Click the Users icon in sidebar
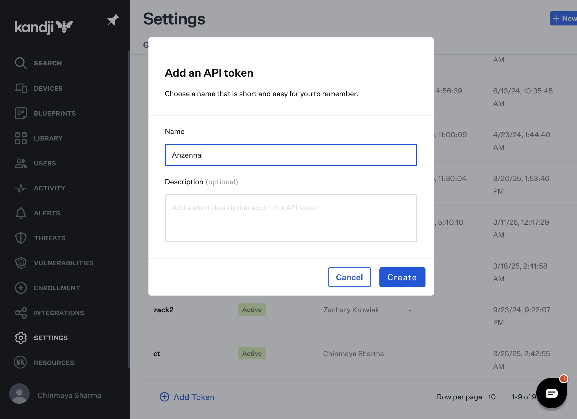 coord(21,163)
